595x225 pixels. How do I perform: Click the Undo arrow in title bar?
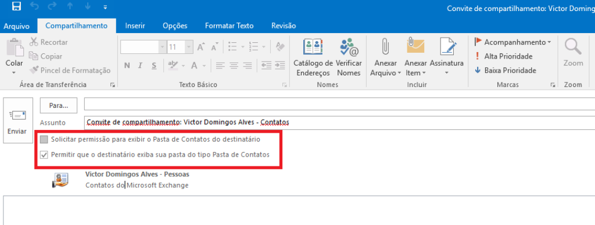[34, 6]
